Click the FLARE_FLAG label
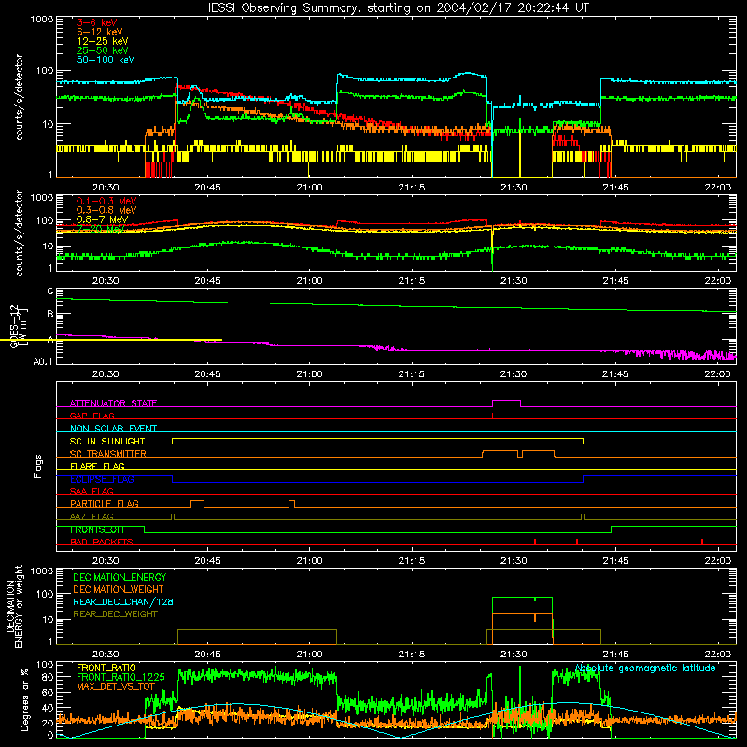The height and width of the screenshot is (747, 747). tap(97, 466)
